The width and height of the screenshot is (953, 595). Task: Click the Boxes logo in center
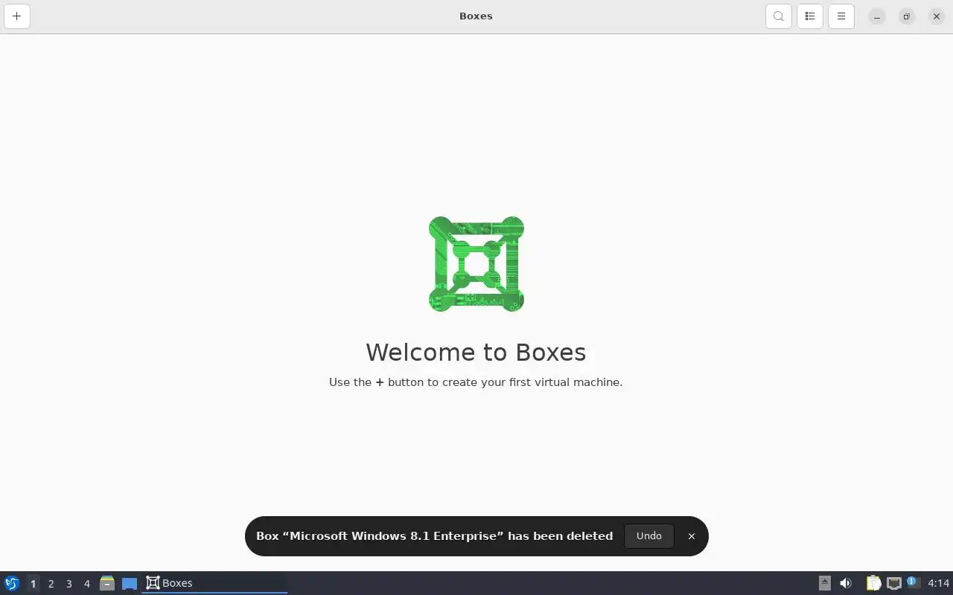click(476, 264)
